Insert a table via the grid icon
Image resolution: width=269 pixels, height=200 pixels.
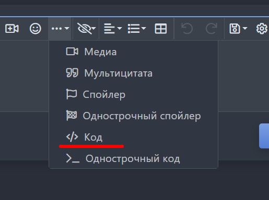(160, 29)
